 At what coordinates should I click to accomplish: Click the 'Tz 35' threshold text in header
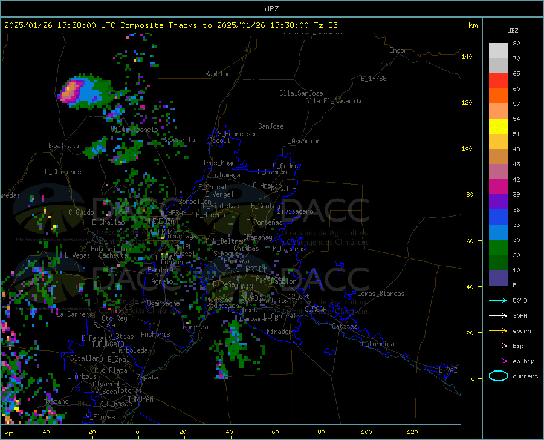(x=325, y=25)
